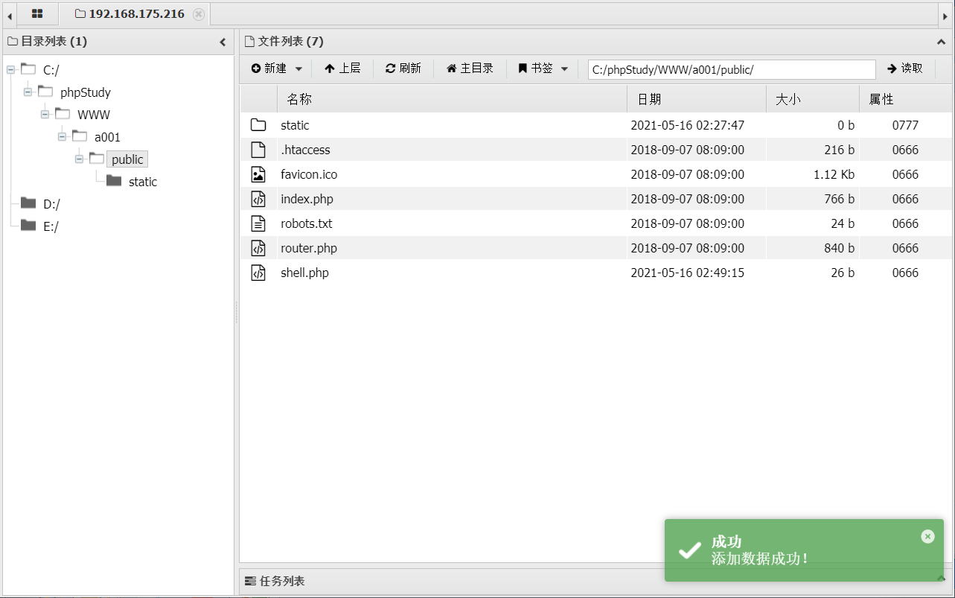The height and width of the screenshot is (598, 955).
Task: Click the 任务列表 task list icon
Action: [249, 580]
